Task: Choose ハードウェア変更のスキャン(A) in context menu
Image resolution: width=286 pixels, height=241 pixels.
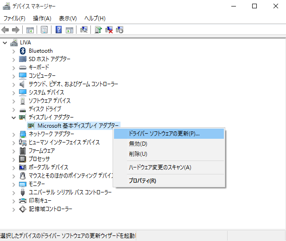Action: pyautogui.click(x=169, y=167)
